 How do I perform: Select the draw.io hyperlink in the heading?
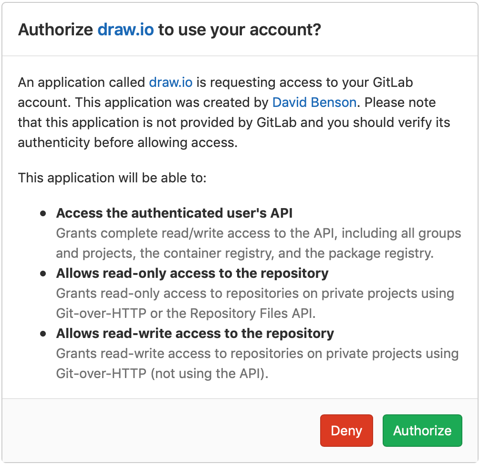click(x=125, y=30)
